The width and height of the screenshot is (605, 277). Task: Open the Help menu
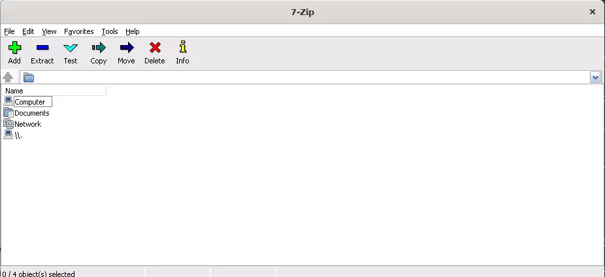[133, 31]
